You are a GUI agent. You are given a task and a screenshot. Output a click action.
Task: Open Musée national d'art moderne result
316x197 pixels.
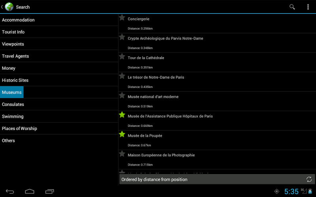point(217,101)
